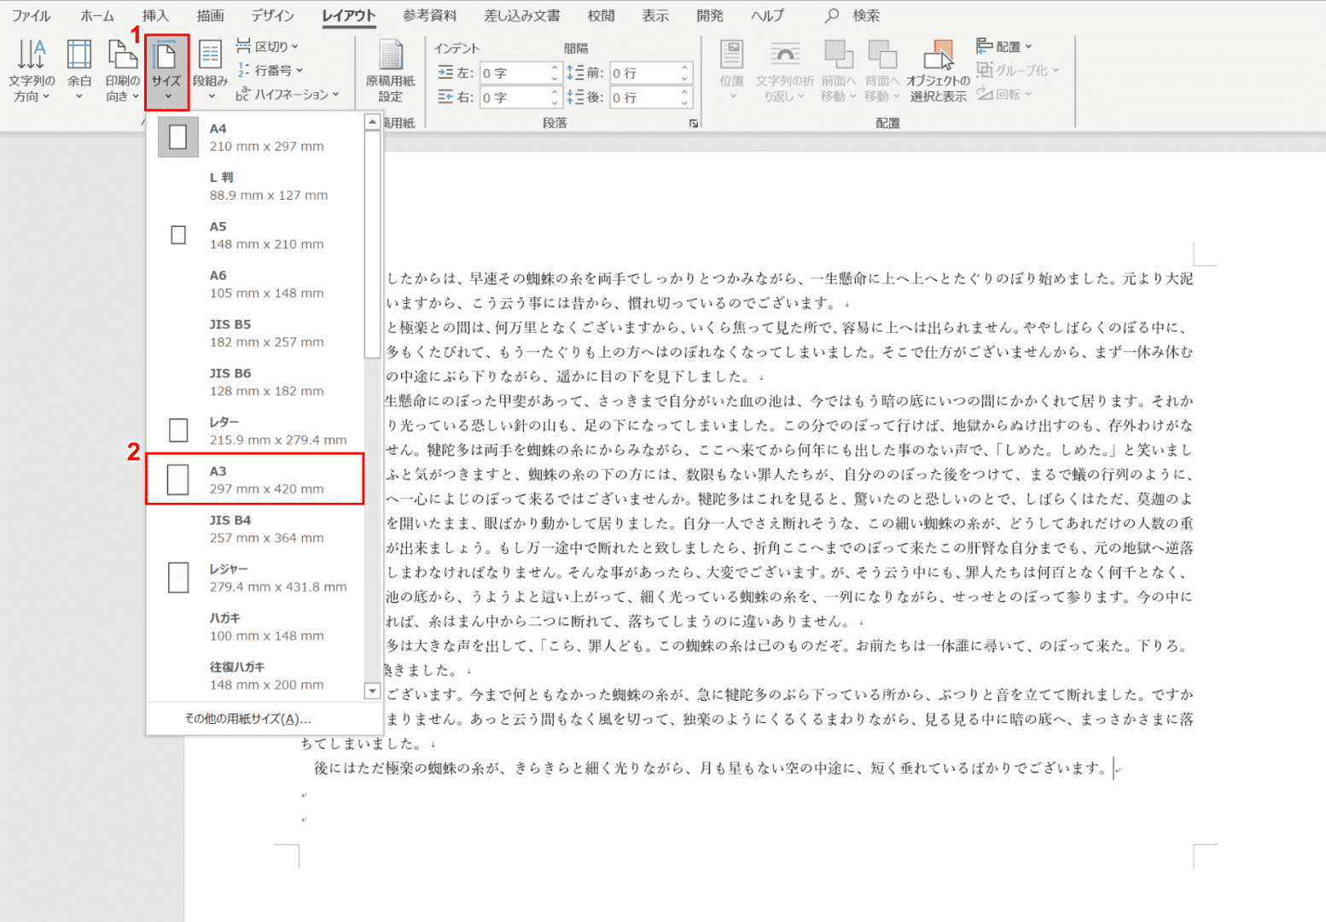Click 背面へ移動 send backward icon
Image resolution: width=1326 pixels, height=922 pixels.
click(881, 55)
